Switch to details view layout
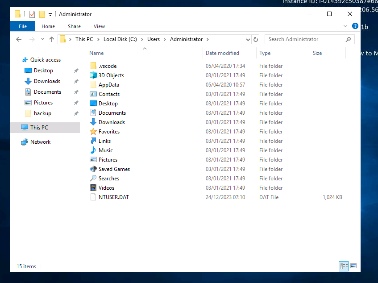Viewport: 378px width, 283px height. point(344,266)
